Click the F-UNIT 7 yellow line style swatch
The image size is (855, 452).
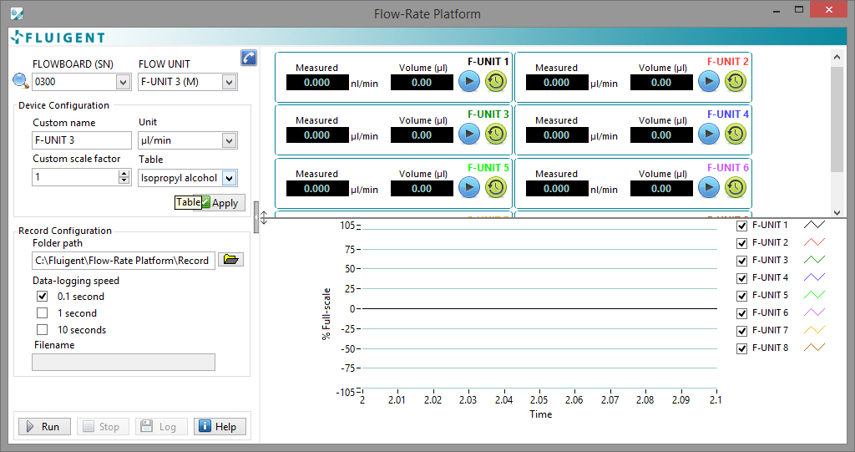[814, 330]
